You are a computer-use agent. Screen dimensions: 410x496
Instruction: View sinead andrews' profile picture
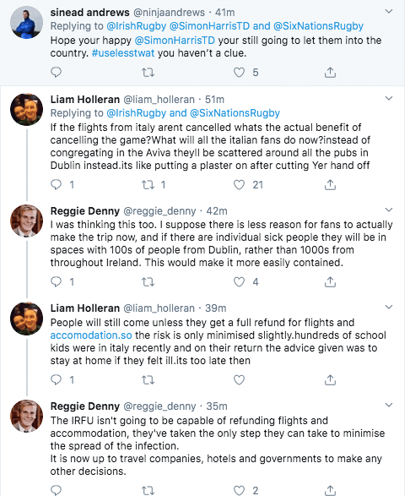tap(26, 22)
